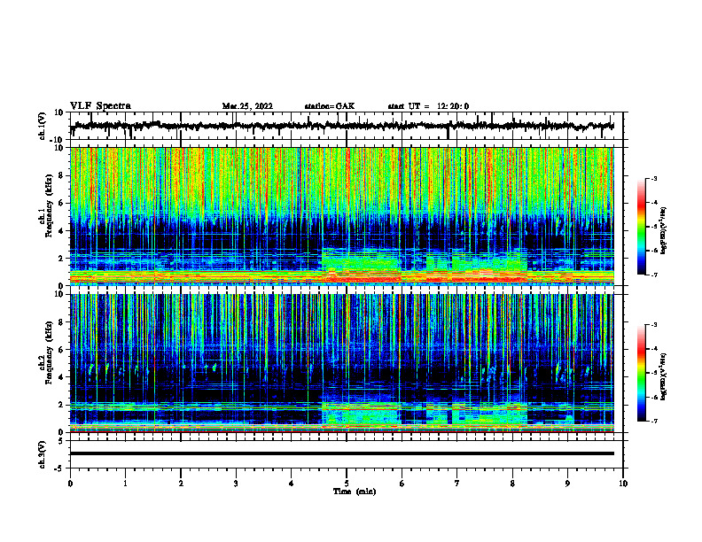
Task: Click the "-7" tick on ch.1 color scale
Action: (654, 275)
